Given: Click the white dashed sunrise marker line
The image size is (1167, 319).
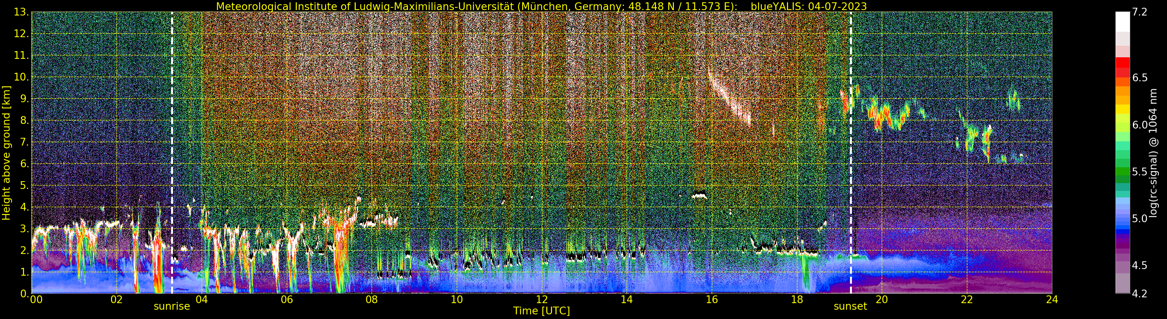Looking at the screenshot, I should tap(172, 153).
